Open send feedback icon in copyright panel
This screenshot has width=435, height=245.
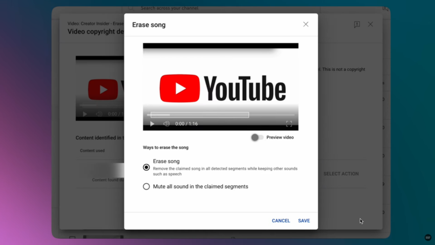[x=357, y=24]
